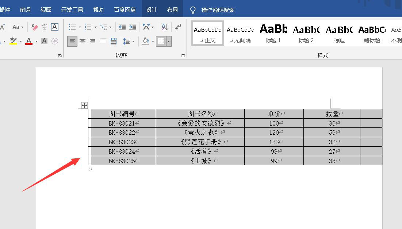Image resolution: width=402 pixels, height=229 pixels.
Task: Open the Change Case Aa dropdown
Action: click(18, 27)
